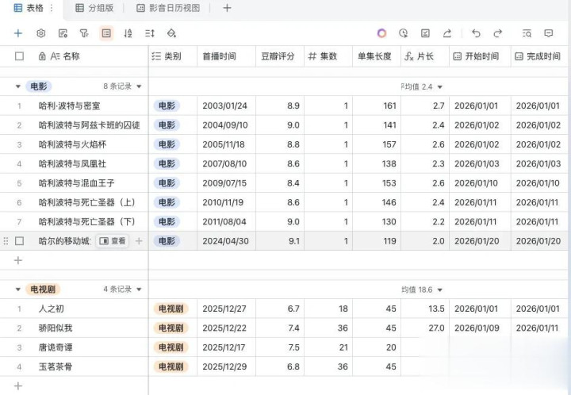The width and height of the screenshot is (571, 395).
Task: Switch to the 影音日历视图 tab
Action: (168, 8)
